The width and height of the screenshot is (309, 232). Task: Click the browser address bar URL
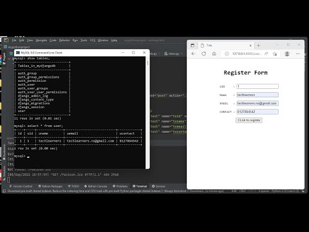tap(247, 53)
